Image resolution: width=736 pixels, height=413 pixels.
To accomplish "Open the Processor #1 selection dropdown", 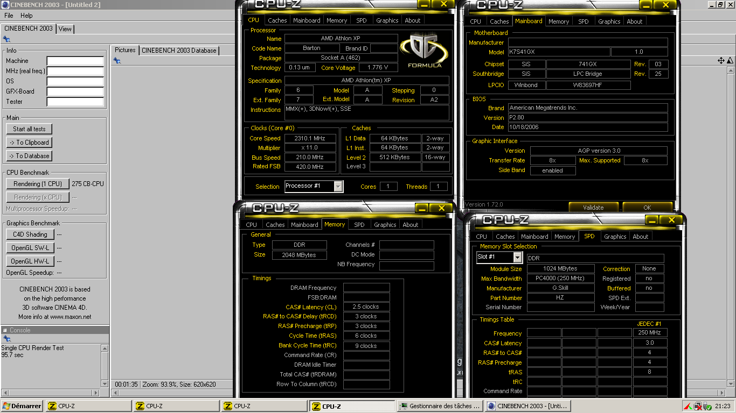I will point(338,187).
